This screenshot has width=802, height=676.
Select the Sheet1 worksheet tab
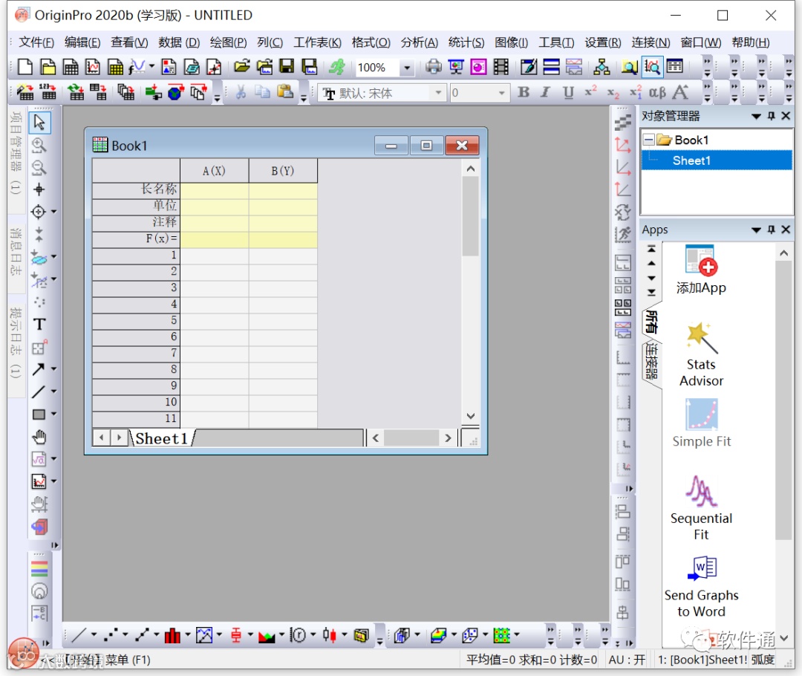(x=162, y=438)
